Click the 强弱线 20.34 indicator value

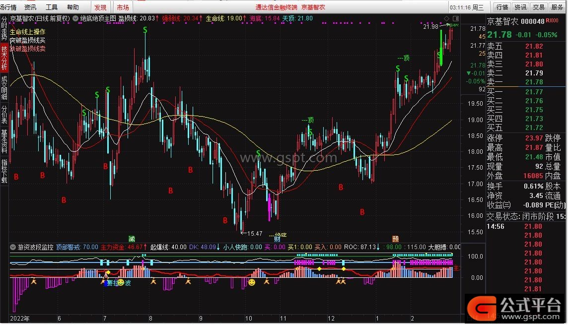183,18
